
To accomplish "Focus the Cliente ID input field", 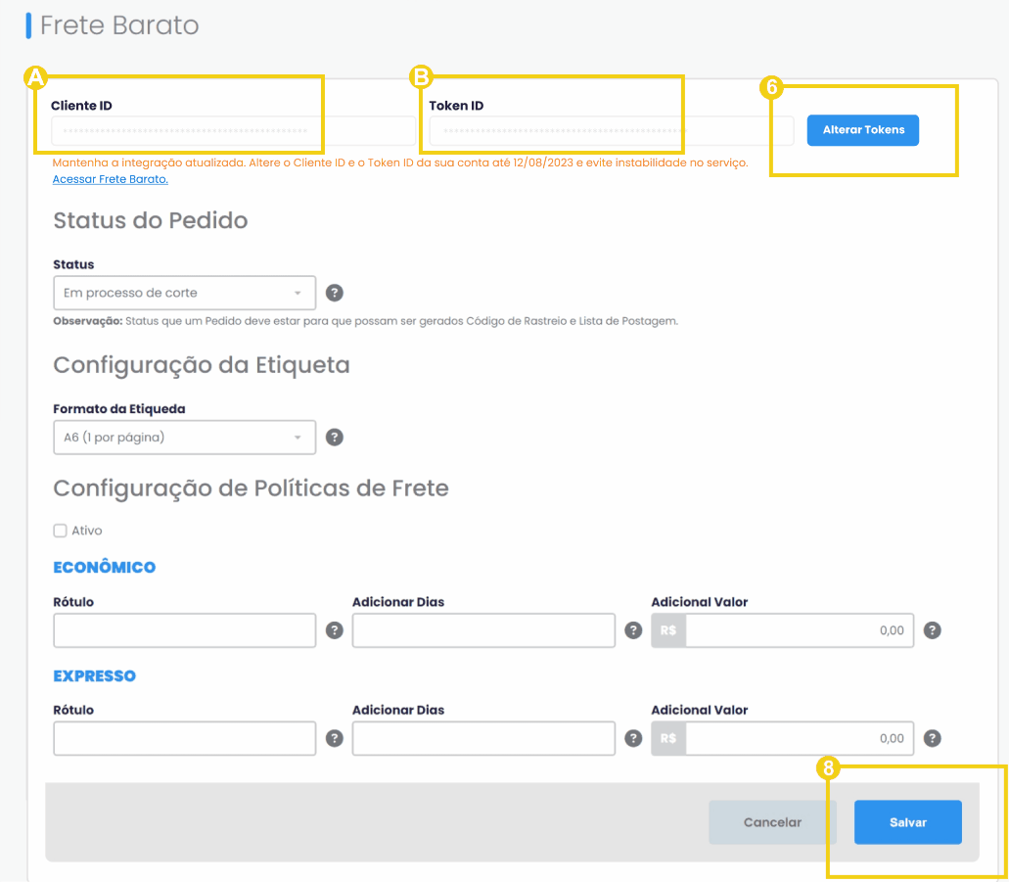I will click(x=234, y=131).
